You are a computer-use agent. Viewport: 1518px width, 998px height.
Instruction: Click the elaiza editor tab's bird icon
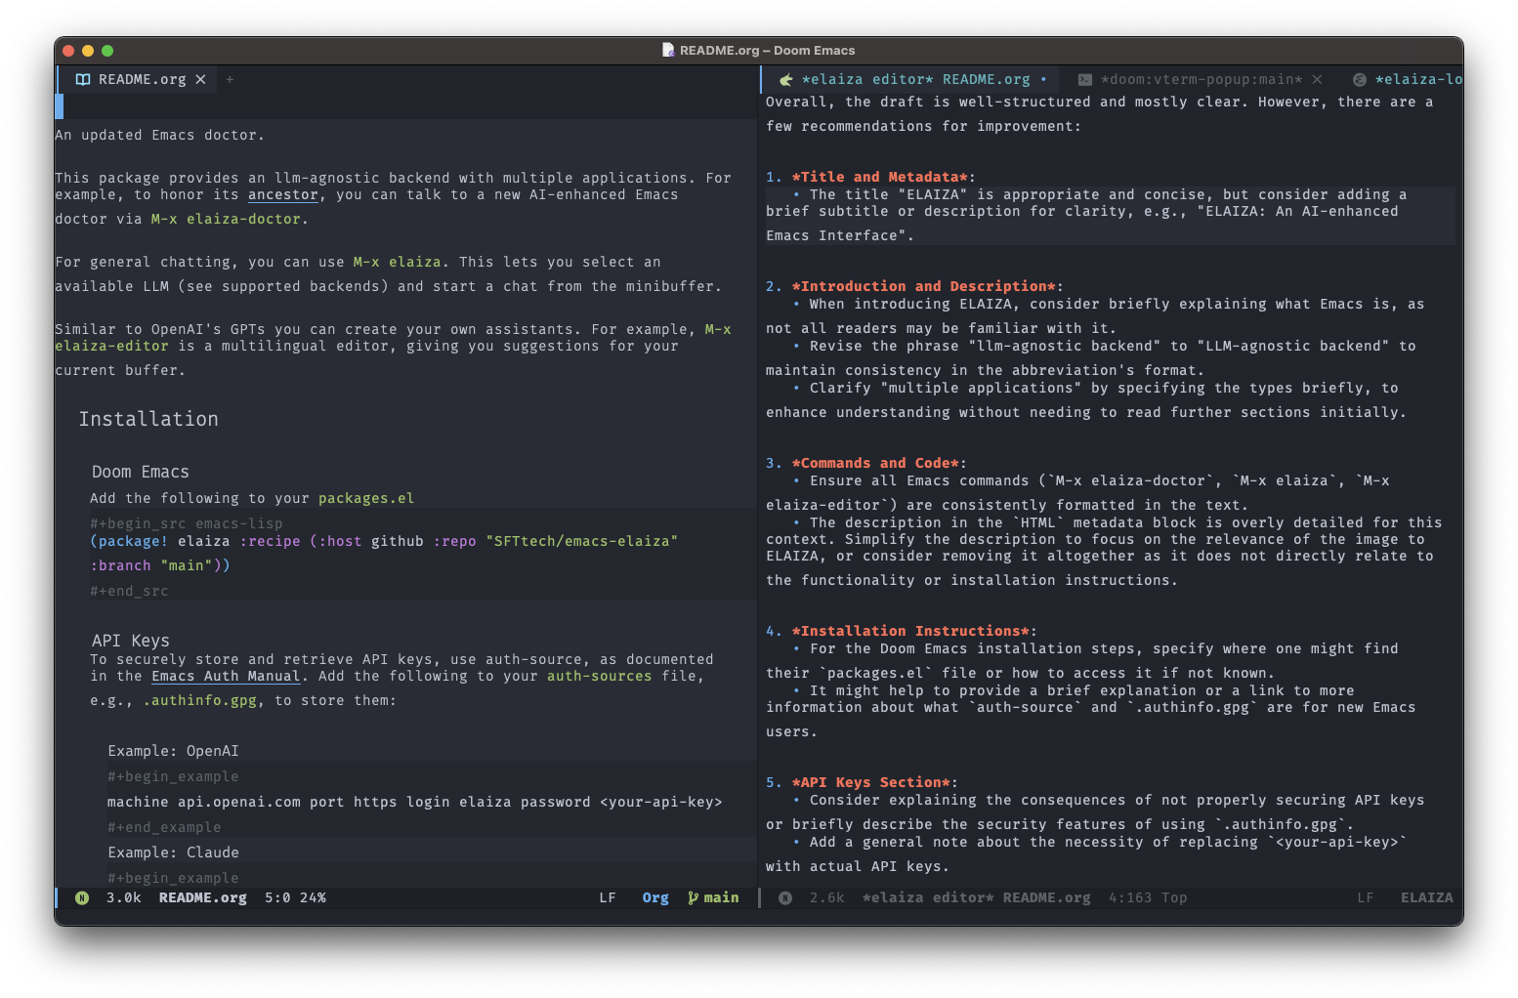785,79
